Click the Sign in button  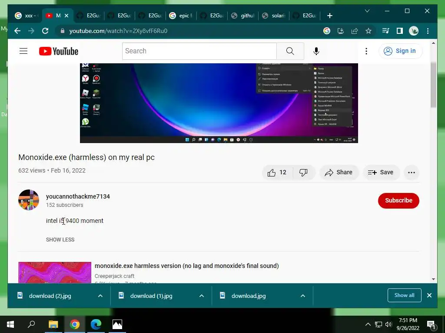[400, 51]
